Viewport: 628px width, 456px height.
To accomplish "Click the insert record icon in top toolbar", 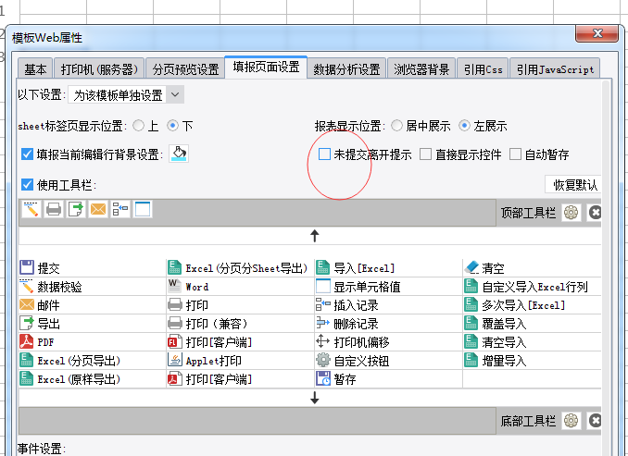I will tap(120, 209).
